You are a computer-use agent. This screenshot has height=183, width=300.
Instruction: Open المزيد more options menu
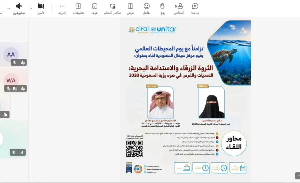click(x=62, y=9)
